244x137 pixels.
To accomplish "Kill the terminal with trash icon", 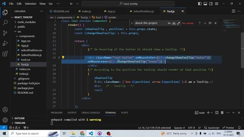I will (x=222, y=113).
